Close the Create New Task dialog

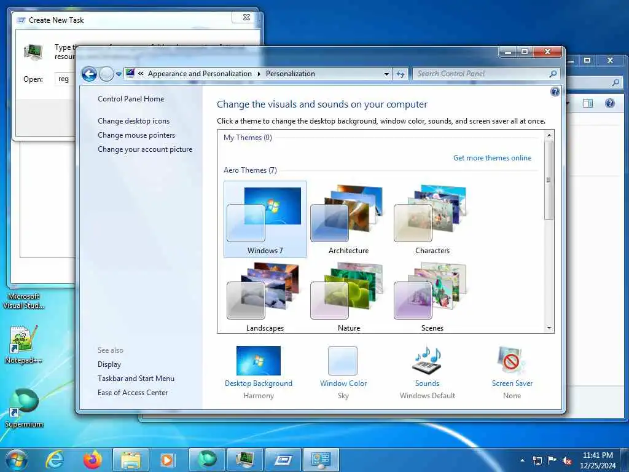246,17
